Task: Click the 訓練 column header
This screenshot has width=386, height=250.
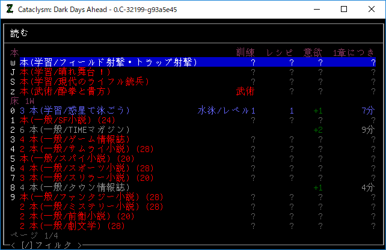Action: 246,52
